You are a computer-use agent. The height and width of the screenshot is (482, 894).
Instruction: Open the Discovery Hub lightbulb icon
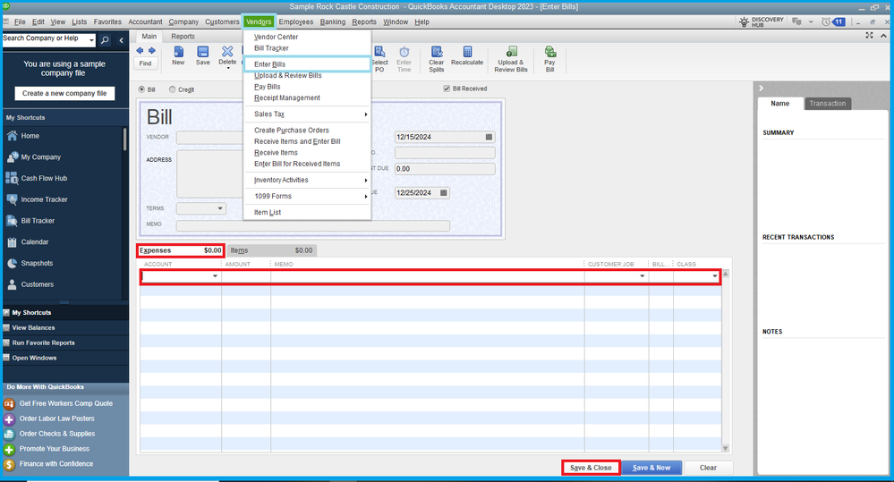pos(744,21)
